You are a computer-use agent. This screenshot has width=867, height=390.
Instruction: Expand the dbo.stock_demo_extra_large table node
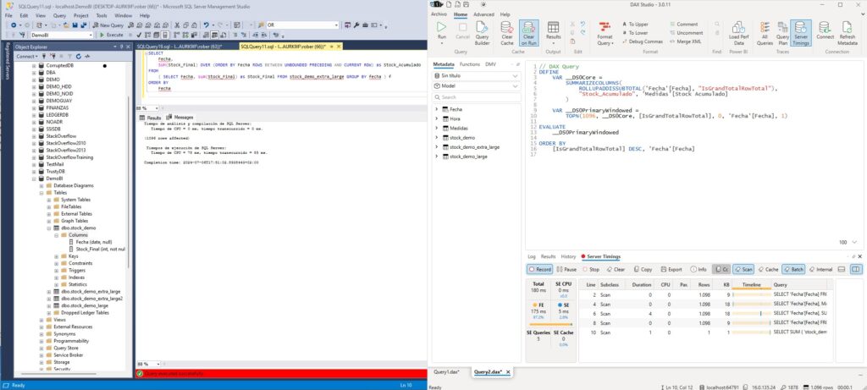pyautogui.click(x=48, y=291)
